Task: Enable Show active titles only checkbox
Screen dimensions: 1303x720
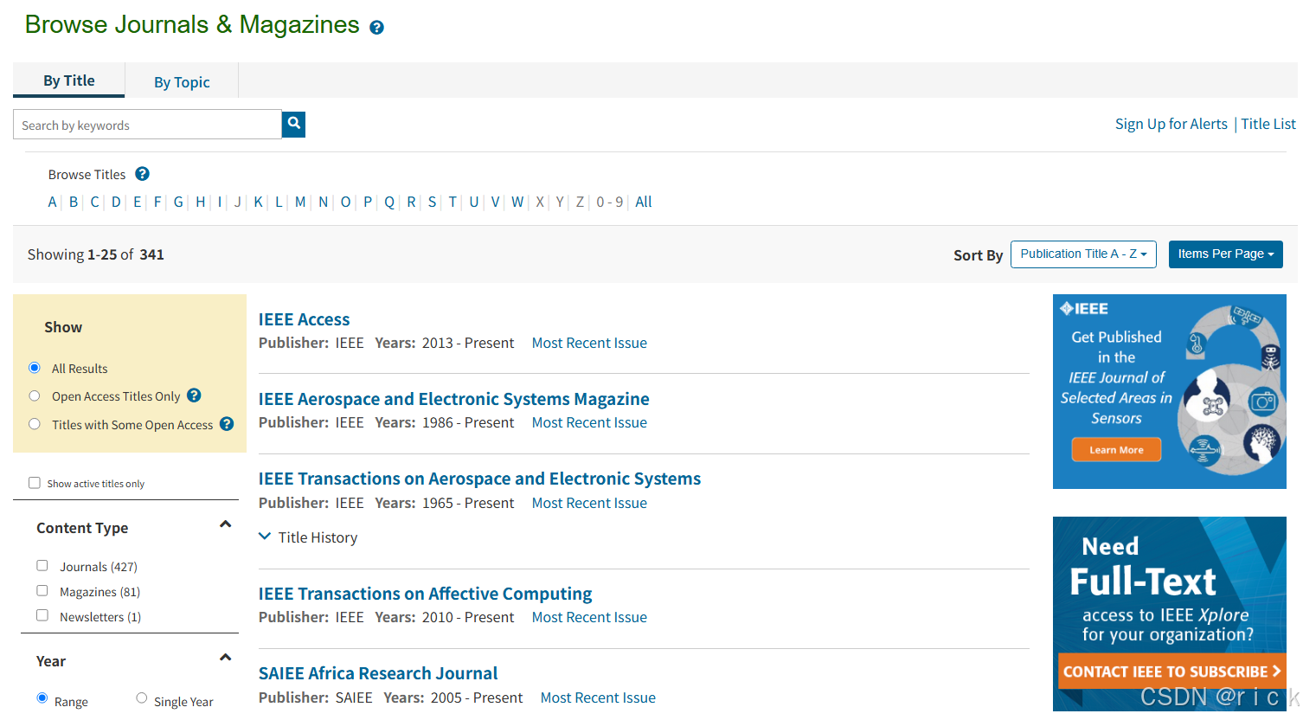Action: [35, 483]
